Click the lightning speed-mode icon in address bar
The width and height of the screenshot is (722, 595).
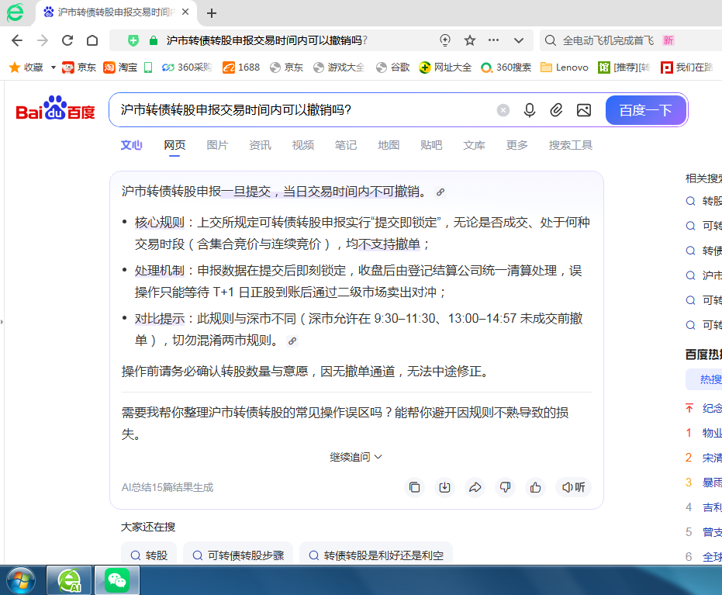coord(445,40)
